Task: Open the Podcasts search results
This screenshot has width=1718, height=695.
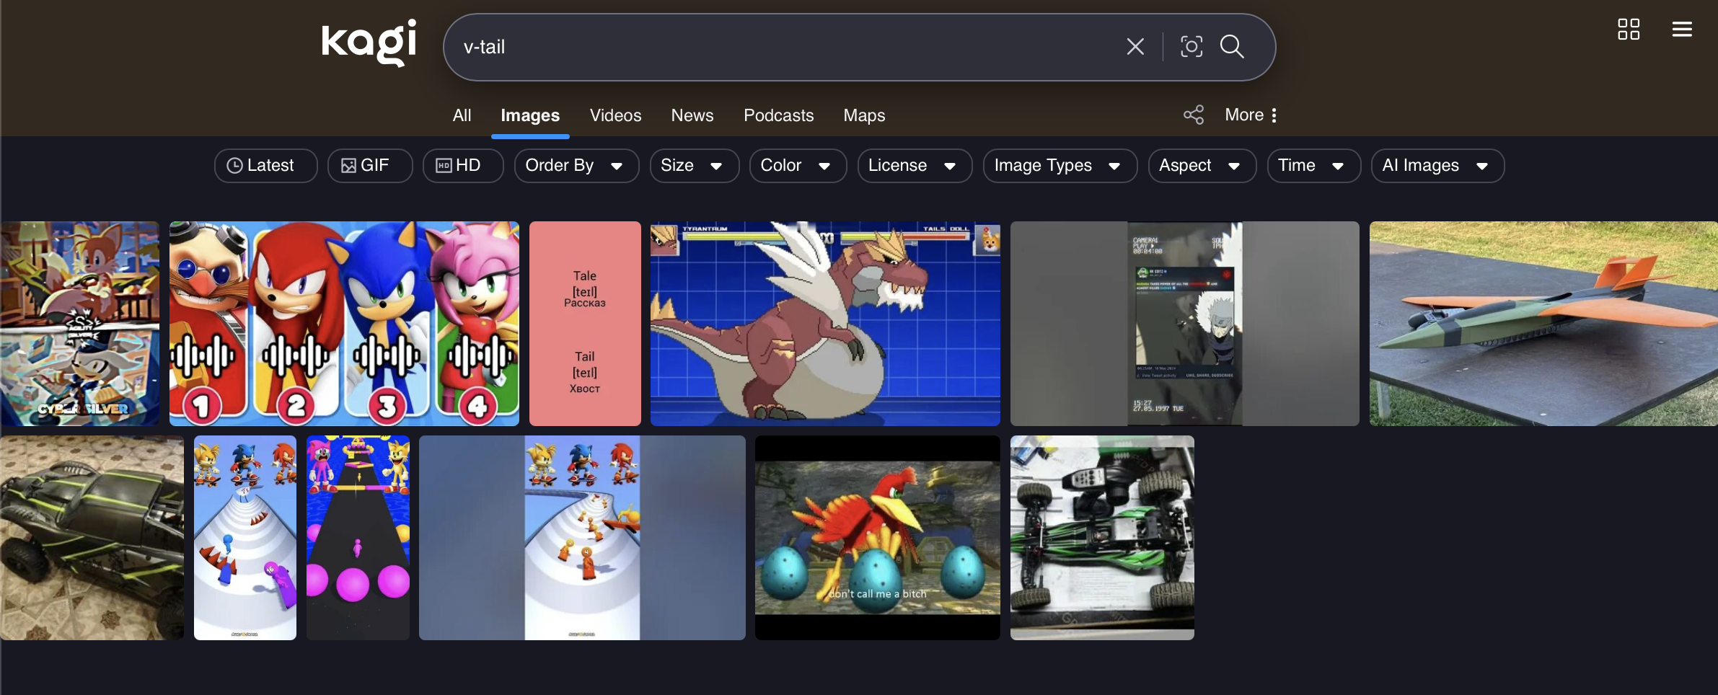Action: (777, 115)
